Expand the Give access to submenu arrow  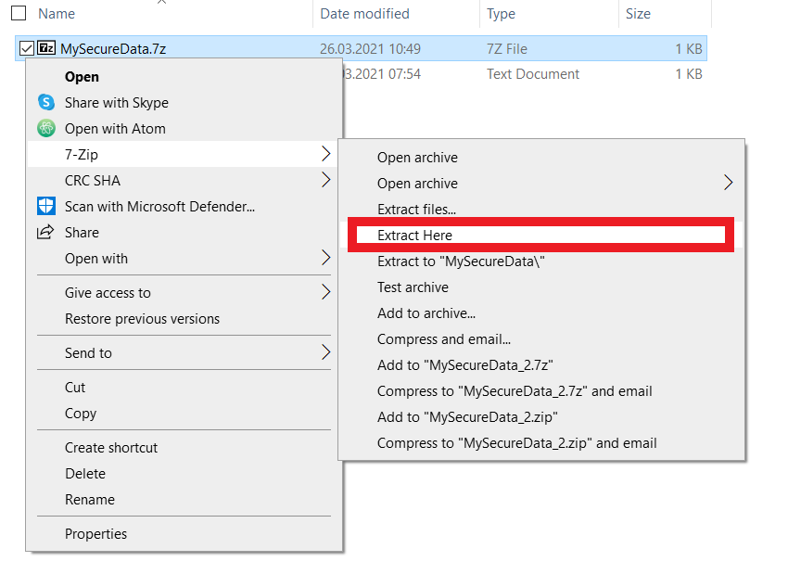coord(325,292)
